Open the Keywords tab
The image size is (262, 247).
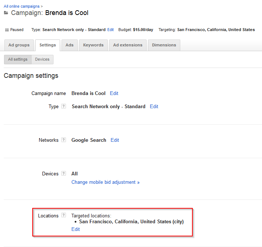coord(93,45)
